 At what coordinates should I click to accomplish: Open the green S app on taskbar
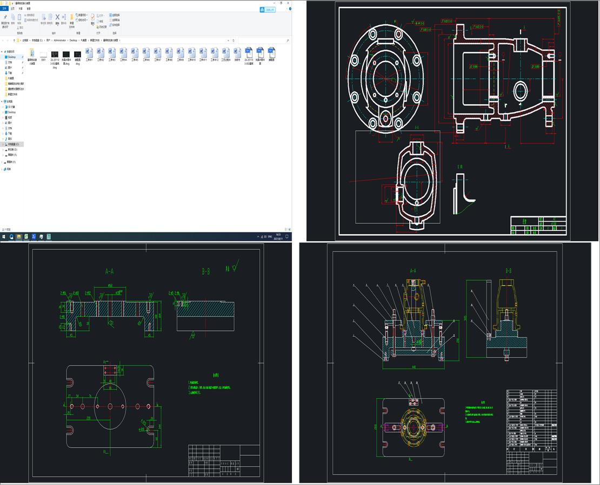point(26,237)
